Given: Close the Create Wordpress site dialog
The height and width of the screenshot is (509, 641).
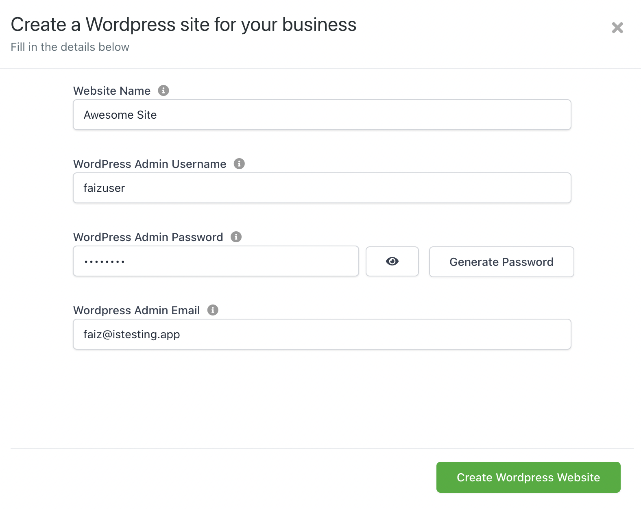Looking at the screenshot, I should pyautogui.click(x=617, y=28).
